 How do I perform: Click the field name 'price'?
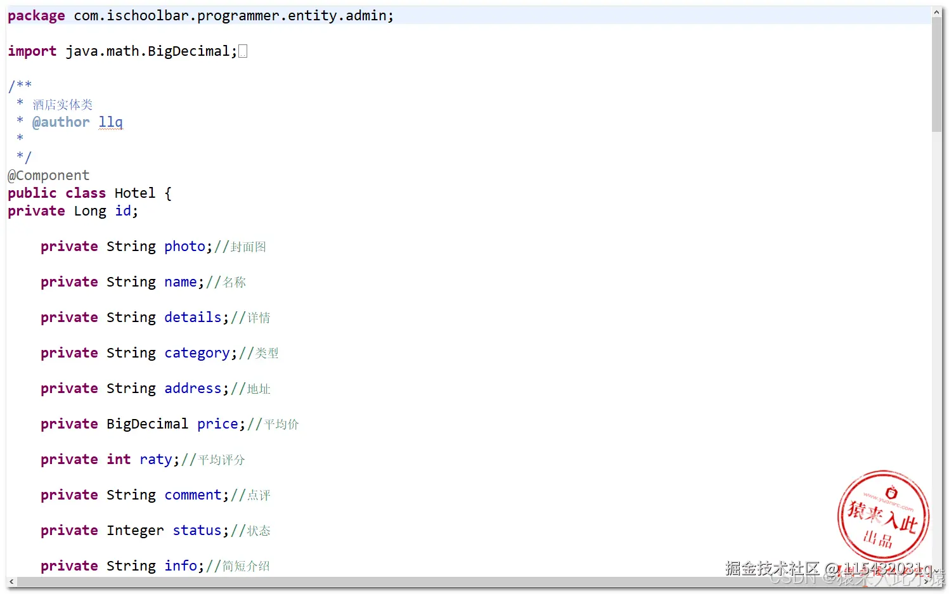pos(217,424)
